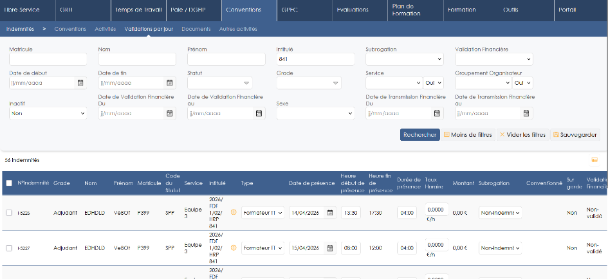Focus the Nom filter field
This screenshot has width=608, height=279.
coord(137,59)
